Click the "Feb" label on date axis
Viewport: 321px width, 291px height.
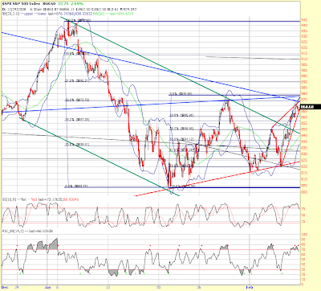click(x=250, y=287)
